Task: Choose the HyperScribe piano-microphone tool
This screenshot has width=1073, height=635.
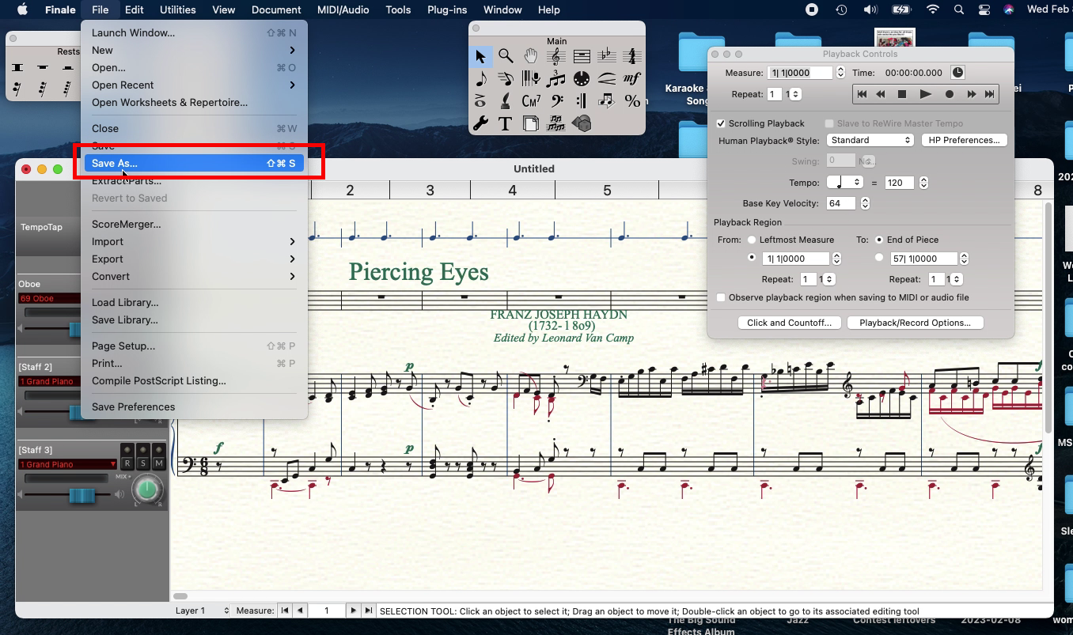Action: tap(531, 79)
